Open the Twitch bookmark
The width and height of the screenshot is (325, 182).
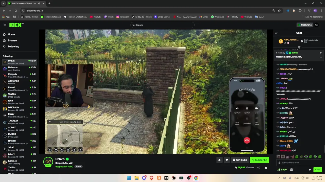coord(109,17)
